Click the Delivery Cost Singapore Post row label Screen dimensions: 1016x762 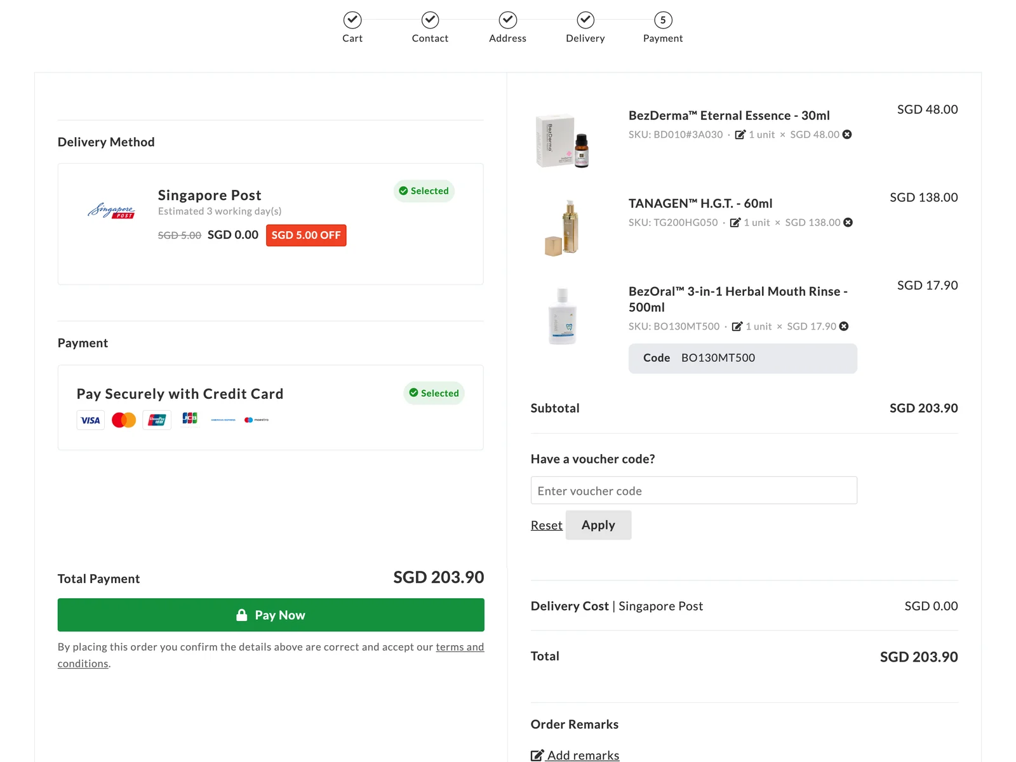point(617,606)
